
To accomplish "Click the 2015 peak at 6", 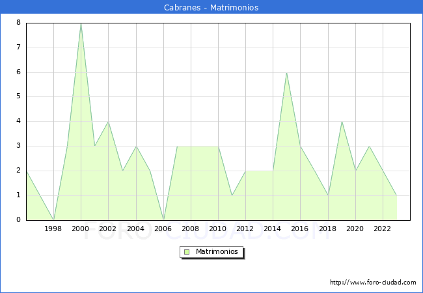I will [x=286, y=73].
